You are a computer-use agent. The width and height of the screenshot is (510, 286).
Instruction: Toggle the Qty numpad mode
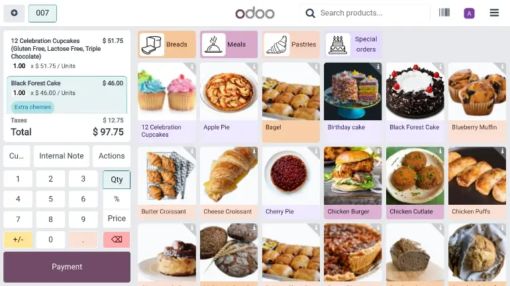117,179
